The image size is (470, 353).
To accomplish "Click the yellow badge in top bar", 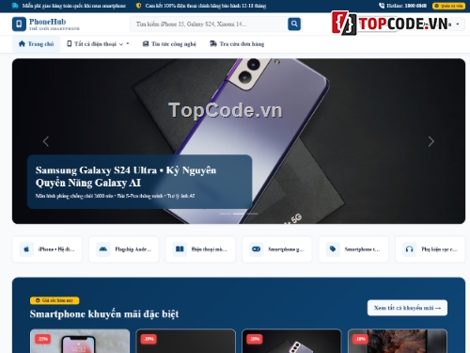I will click(448, 6).
